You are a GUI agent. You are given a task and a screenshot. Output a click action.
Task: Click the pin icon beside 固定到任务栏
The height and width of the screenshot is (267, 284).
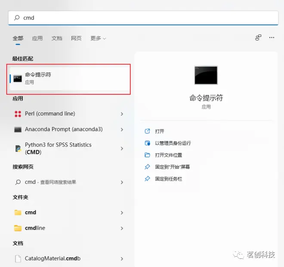[x=147, y=179]
